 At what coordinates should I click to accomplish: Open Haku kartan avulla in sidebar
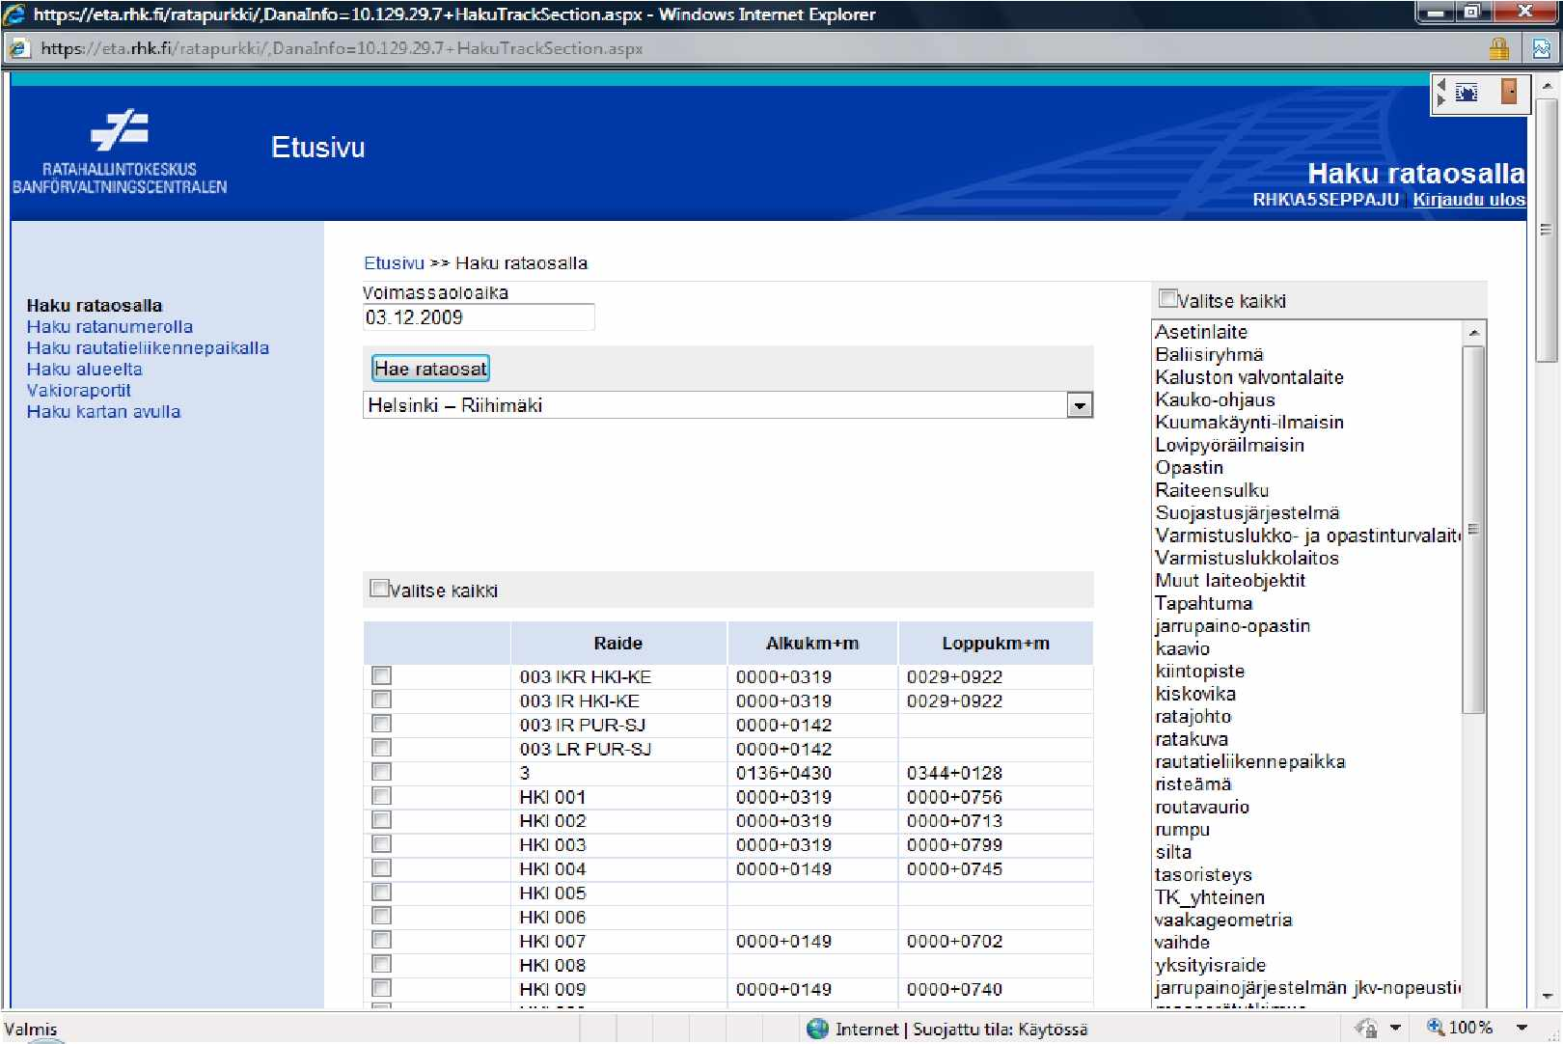coord(103,412)
